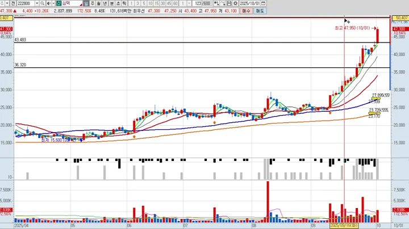Choose the 10 interval button
Viewport: 409px width, 229px height.
(150, 3)
